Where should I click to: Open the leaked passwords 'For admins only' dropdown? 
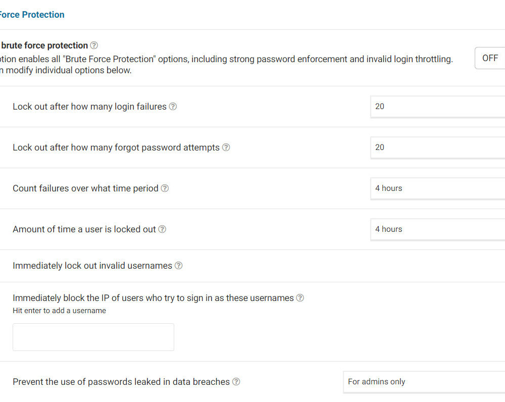424,382
